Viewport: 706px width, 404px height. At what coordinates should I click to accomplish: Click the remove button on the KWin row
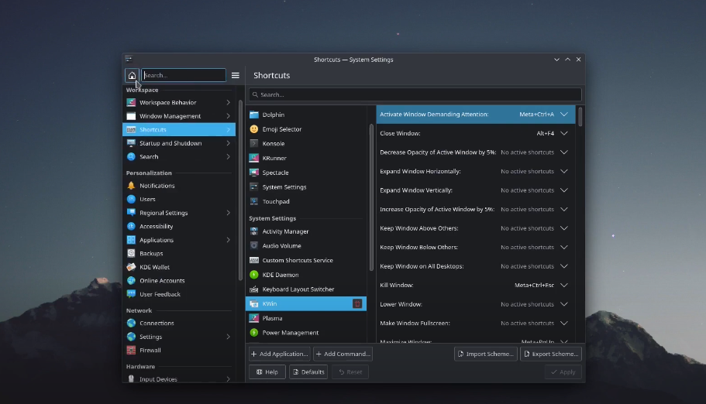pos(357,304)
